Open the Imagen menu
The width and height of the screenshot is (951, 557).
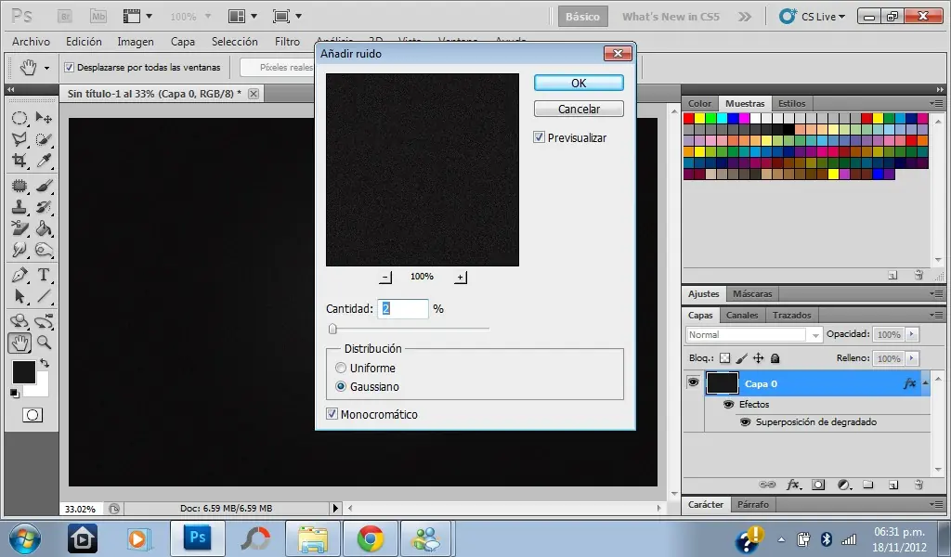coord(136,42)
